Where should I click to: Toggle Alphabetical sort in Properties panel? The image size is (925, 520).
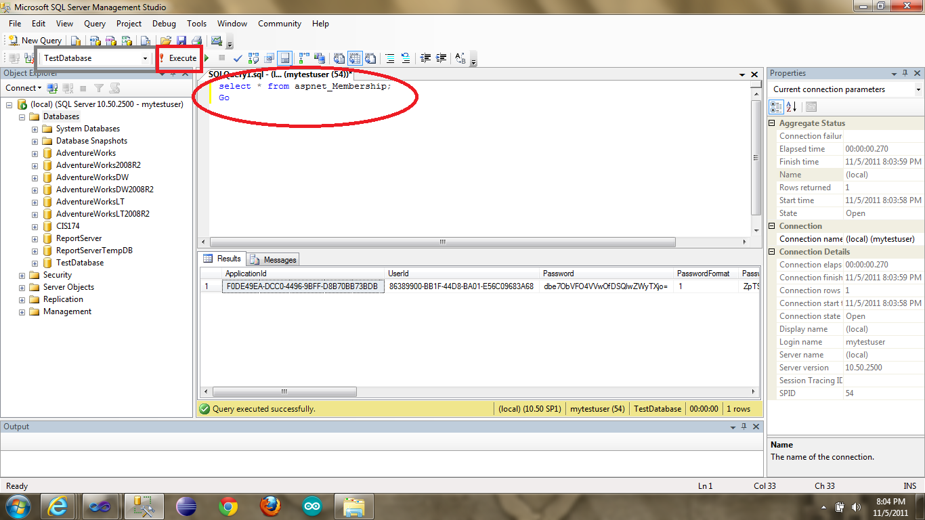point(792,107)
